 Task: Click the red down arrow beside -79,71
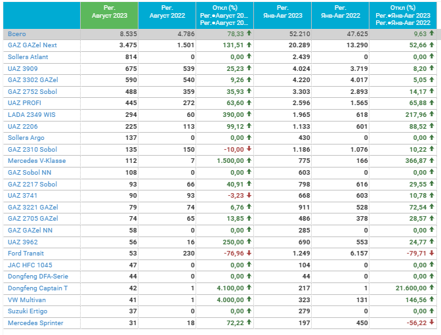pos(432,253)
